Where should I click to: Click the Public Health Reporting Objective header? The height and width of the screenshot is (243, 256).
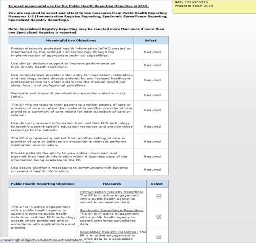(x=42, y=183)
